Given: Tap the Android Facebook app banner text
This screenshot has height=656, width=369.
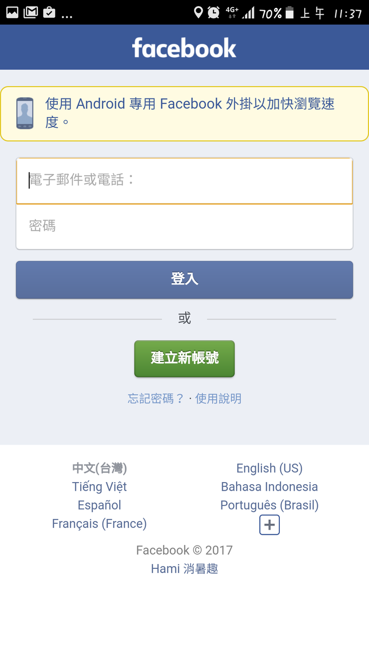Looking at the screenshot, I should 190,113.
